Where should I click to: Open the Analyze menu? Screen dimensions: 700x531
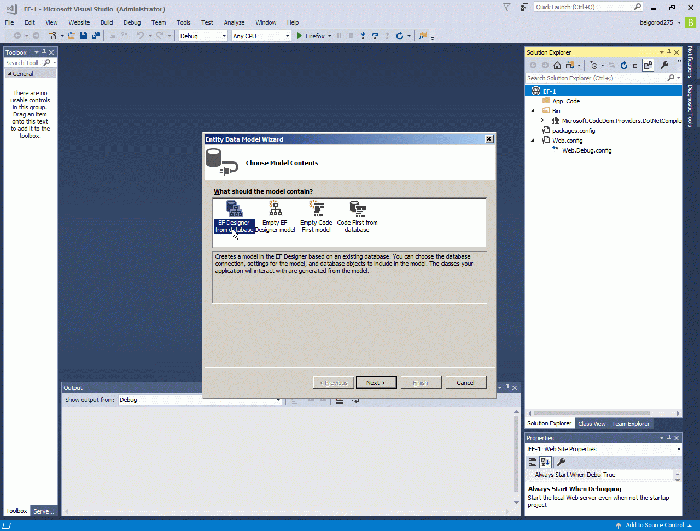tap(234, 22)
